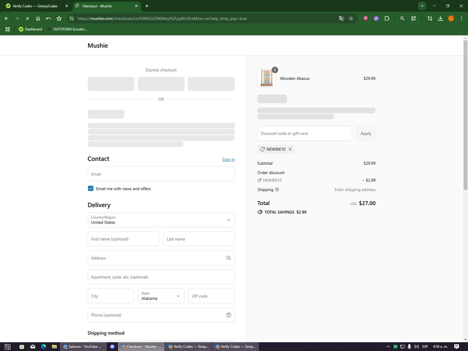Remove NEWBIE10 discount code chip
The image size is (468, 351).
coord(290,149)
